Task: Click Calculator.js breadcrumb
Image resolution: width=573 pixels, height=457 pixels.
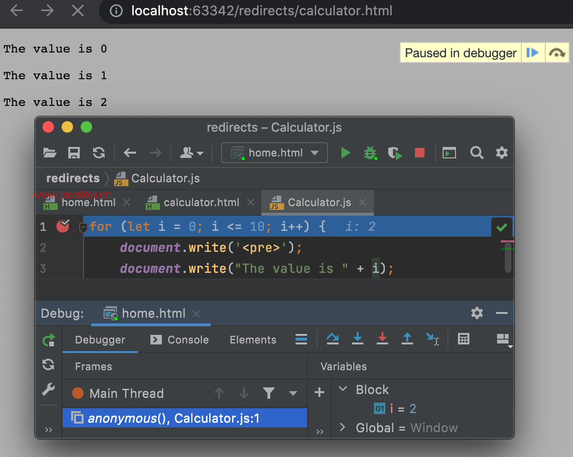Action: click(157, 178)
